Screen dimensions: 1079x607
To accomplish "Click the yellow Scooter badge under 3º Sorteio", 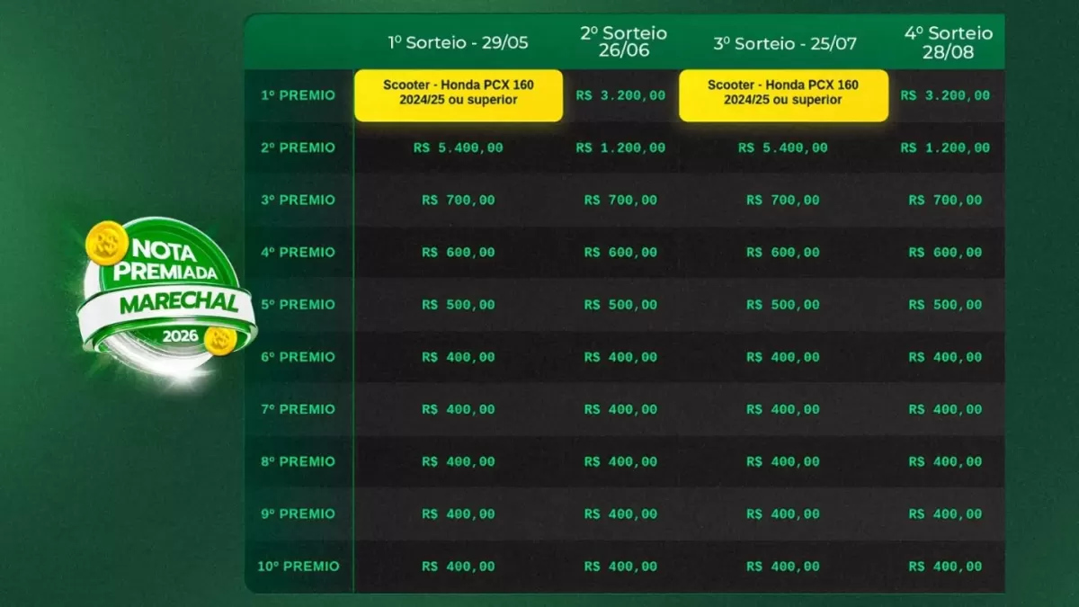I will pos(783,93).
